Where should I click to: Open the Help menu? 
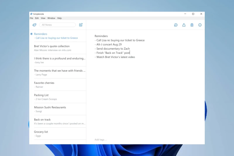(59, 18)
